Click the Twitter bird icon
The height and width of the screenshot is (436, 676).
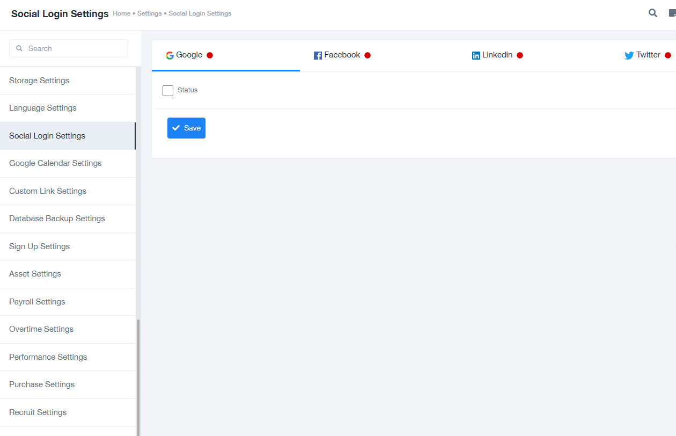(x=629, y=55)
